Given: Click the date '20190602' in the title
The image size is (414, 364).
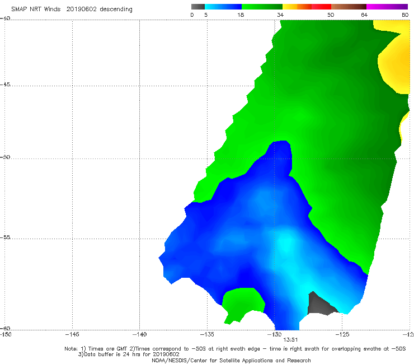Looking at the screenshot, I should [81, 9].
